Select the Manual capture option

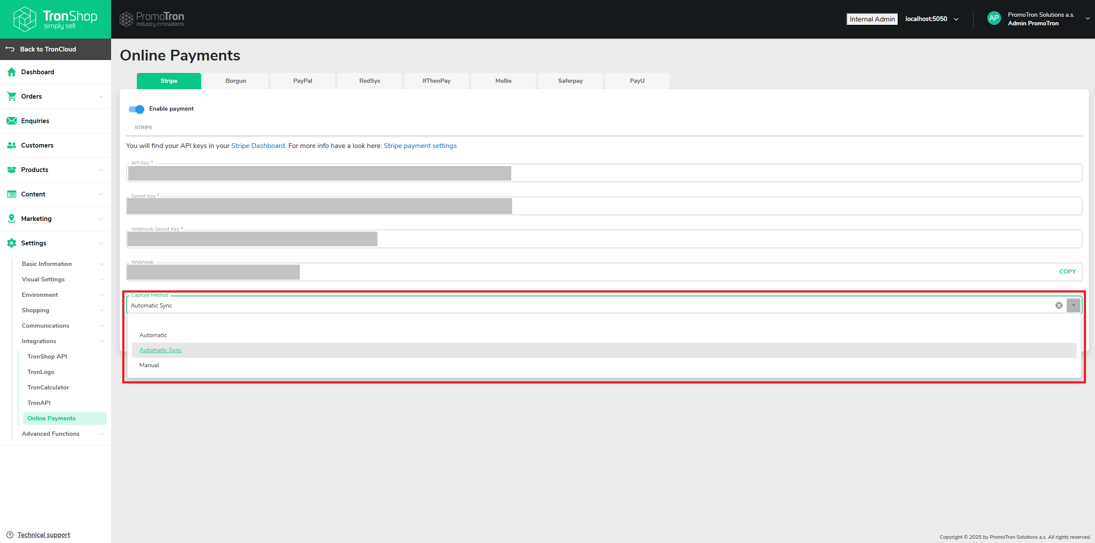(x=604, y=365)
